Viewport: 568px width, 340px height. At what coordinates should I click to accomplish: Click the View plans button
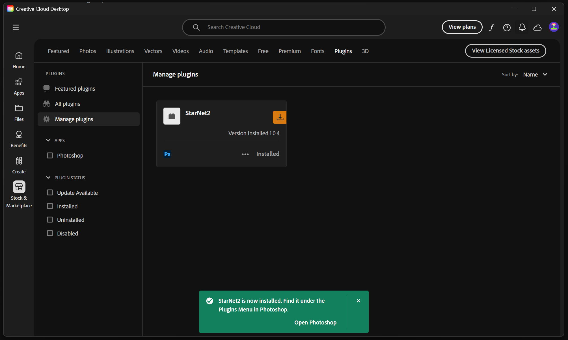coord(462,27)
